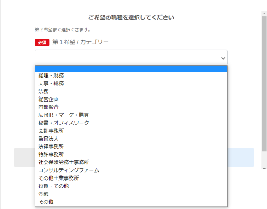The height and width of the screenshot is (209, 267).
Task: Select 経理・財務 from the category list
Action: coord(131,75)
